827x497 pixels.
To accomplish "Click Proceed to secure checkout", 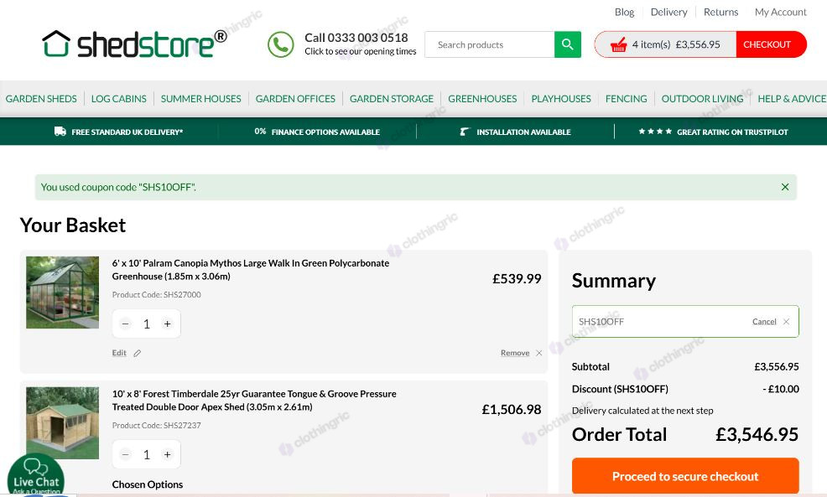I will click(x=685, y=476).
